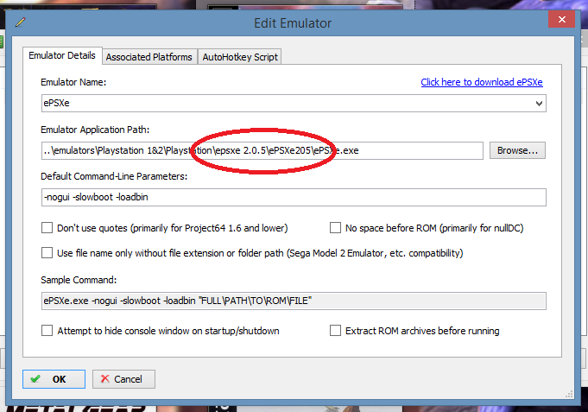Open the AutoHotkey Script tab

point(240,57)
